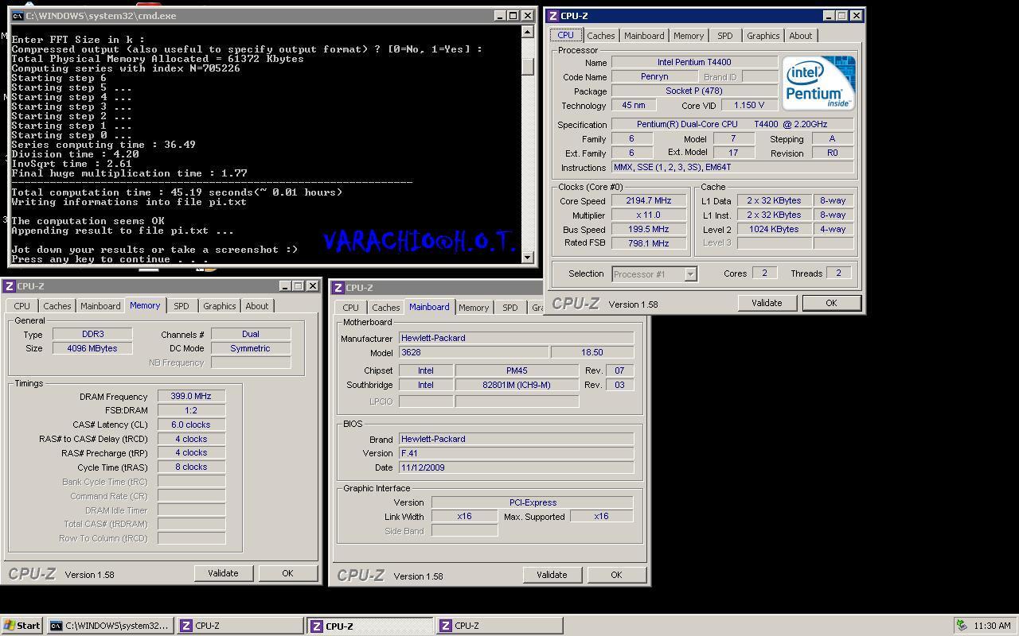1019x636 pixels.
Task: Go to SPD tab in Mainboard CPU-Z window
Action: click(509, 308)
